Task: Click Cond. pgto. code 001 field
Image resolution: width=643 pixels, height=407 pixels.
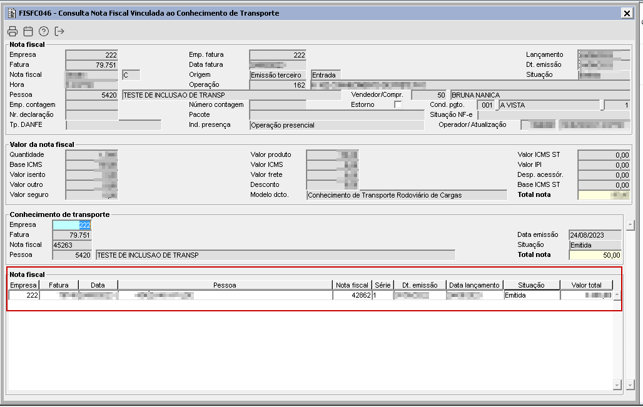Action: [487, 105]
